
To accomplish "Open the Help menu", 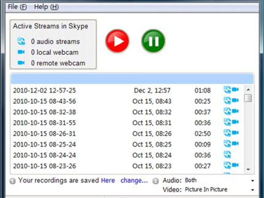I will click(46, 7).
